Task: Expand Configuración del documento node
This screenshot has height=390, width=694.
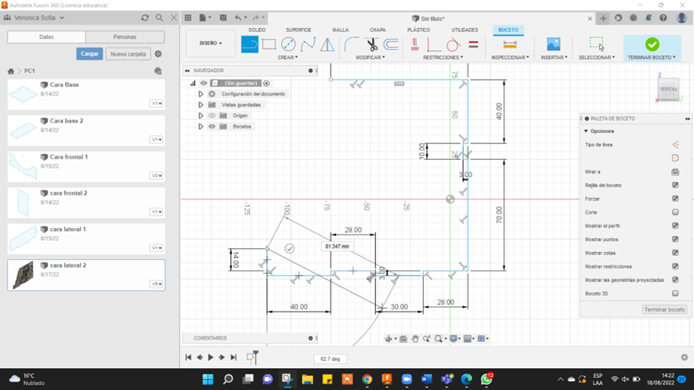Action: [201, 94]
